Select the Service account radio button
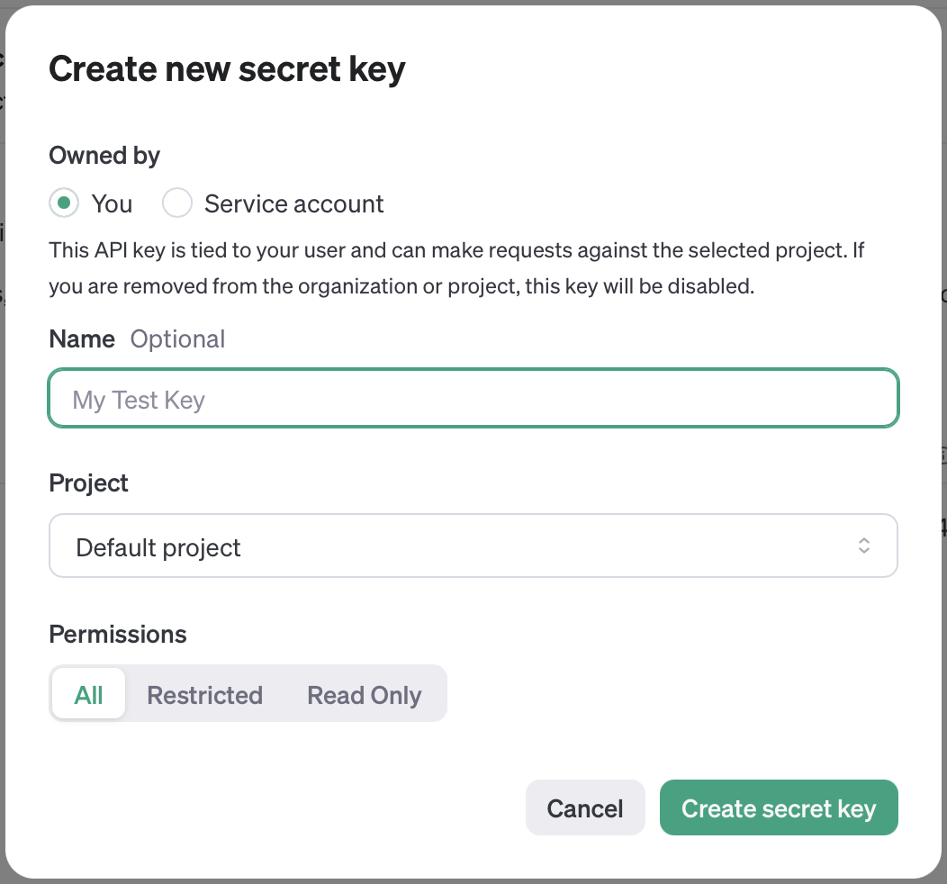 point(177,203)
